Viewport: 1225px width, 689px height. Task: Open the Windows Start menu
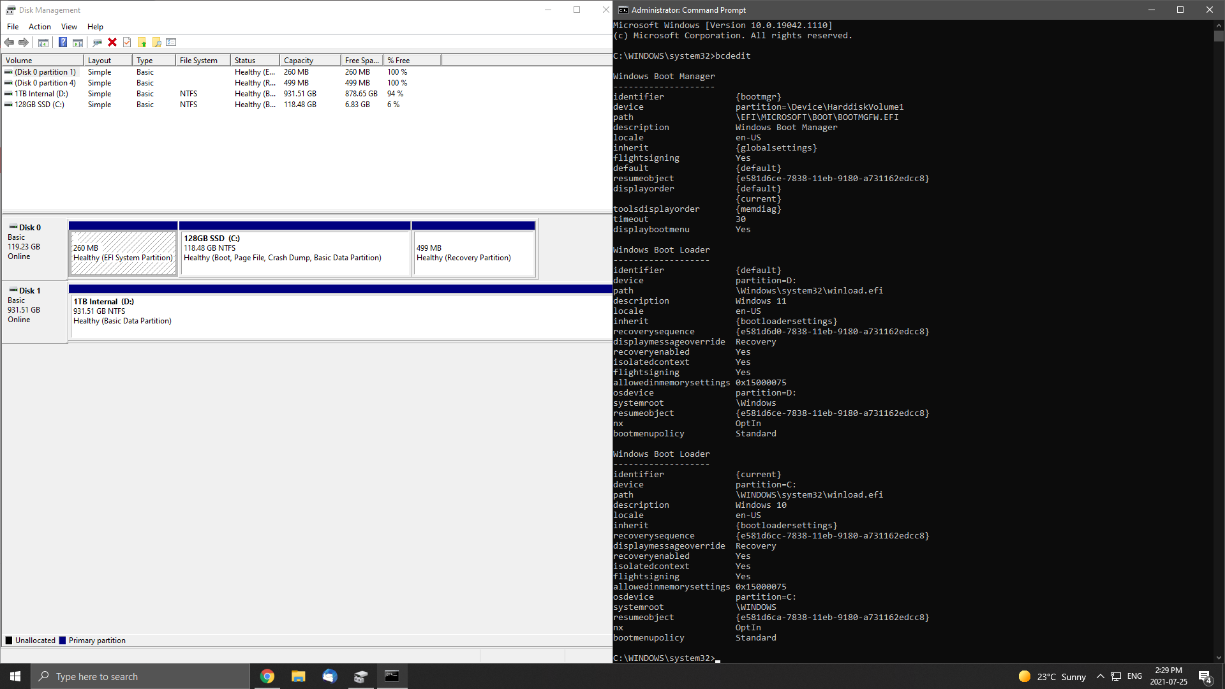point(15,676)
